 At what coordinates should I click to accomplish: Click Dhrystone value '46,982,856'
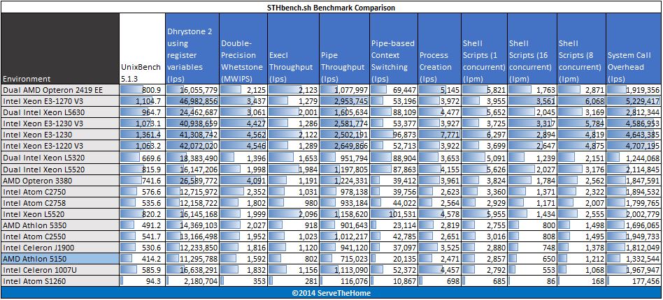coord(199,101)
